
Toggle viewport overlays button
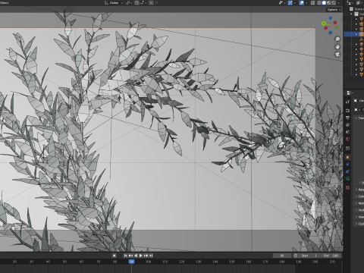pyautogui.click(x=302, y=3)
